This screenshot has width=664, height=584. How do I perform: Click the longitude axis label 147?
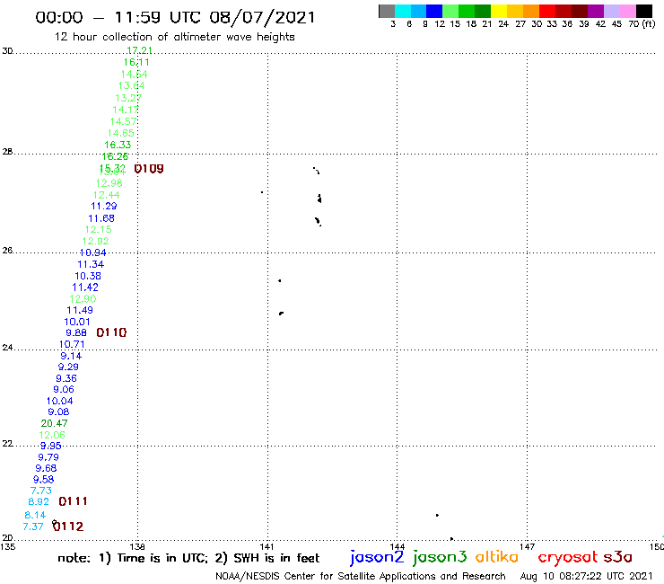click(x=527, y=546)
